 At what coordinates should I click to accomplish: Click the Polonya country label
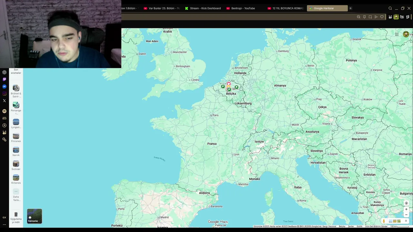(x=351, y=60)
